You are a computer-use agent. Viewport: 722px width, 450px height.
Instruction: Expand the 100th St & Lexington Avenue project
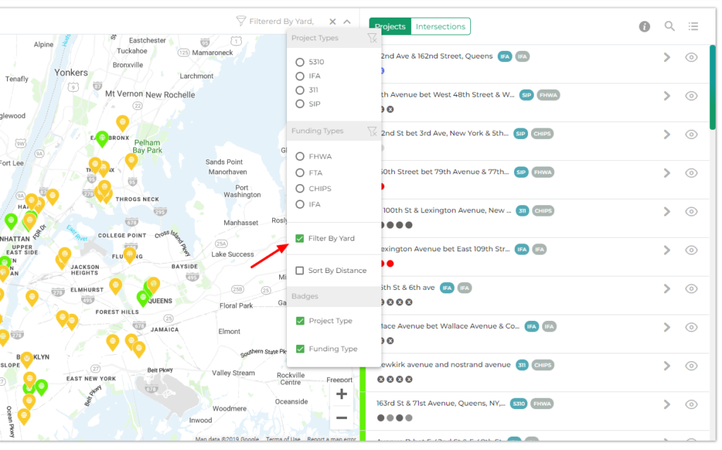(666, 212)
